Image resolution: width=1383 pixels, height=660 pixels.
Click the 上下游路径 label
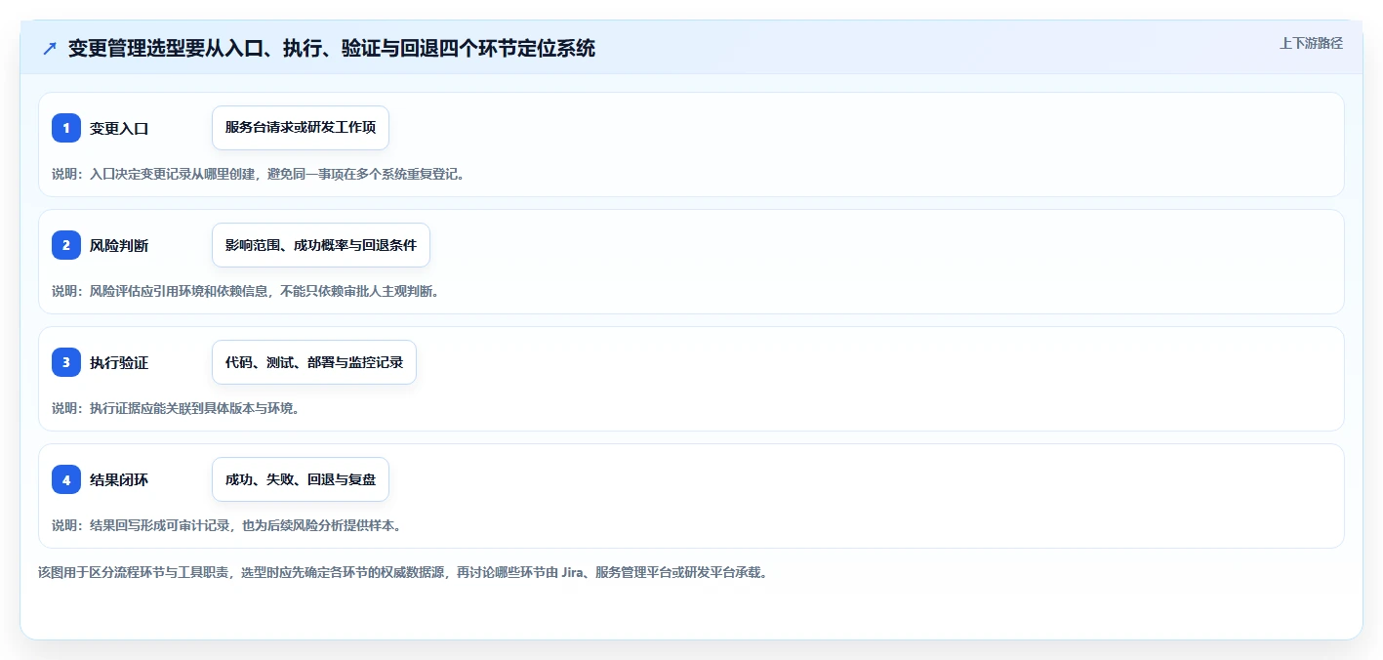[1311, 43]
